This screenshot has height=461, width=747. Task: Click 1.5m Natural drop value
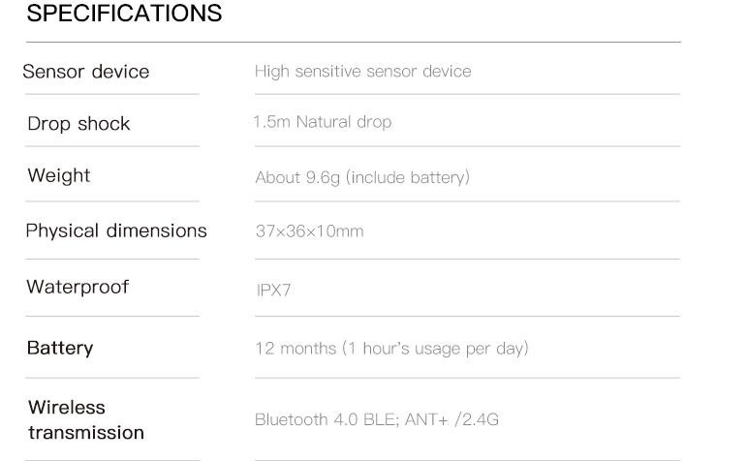[323, 122]
